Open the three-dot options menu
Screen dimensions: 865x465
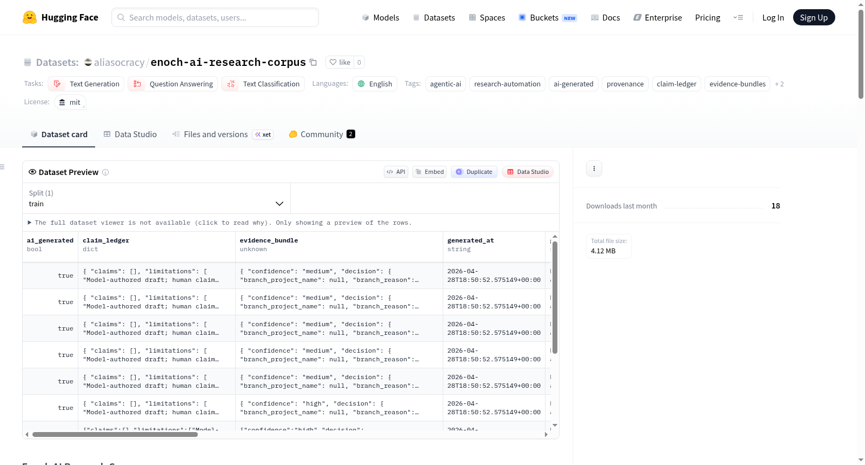pos(594,169)
